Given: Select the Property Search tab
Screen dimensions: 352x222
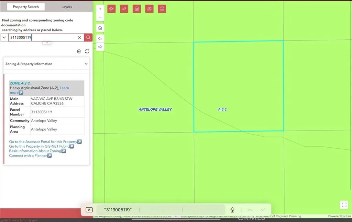Looking at the screenshot, I should 26,7.
